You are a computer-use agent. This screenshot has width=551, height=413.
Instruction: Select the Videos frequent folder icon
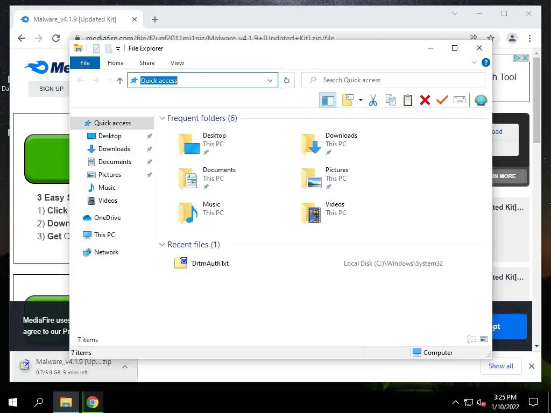click(x=312, y=213)
